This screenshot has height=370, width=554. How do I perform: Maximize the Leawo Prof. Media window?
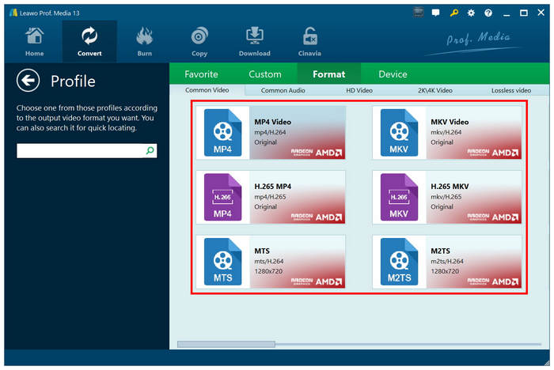click(x=524, y=13)
